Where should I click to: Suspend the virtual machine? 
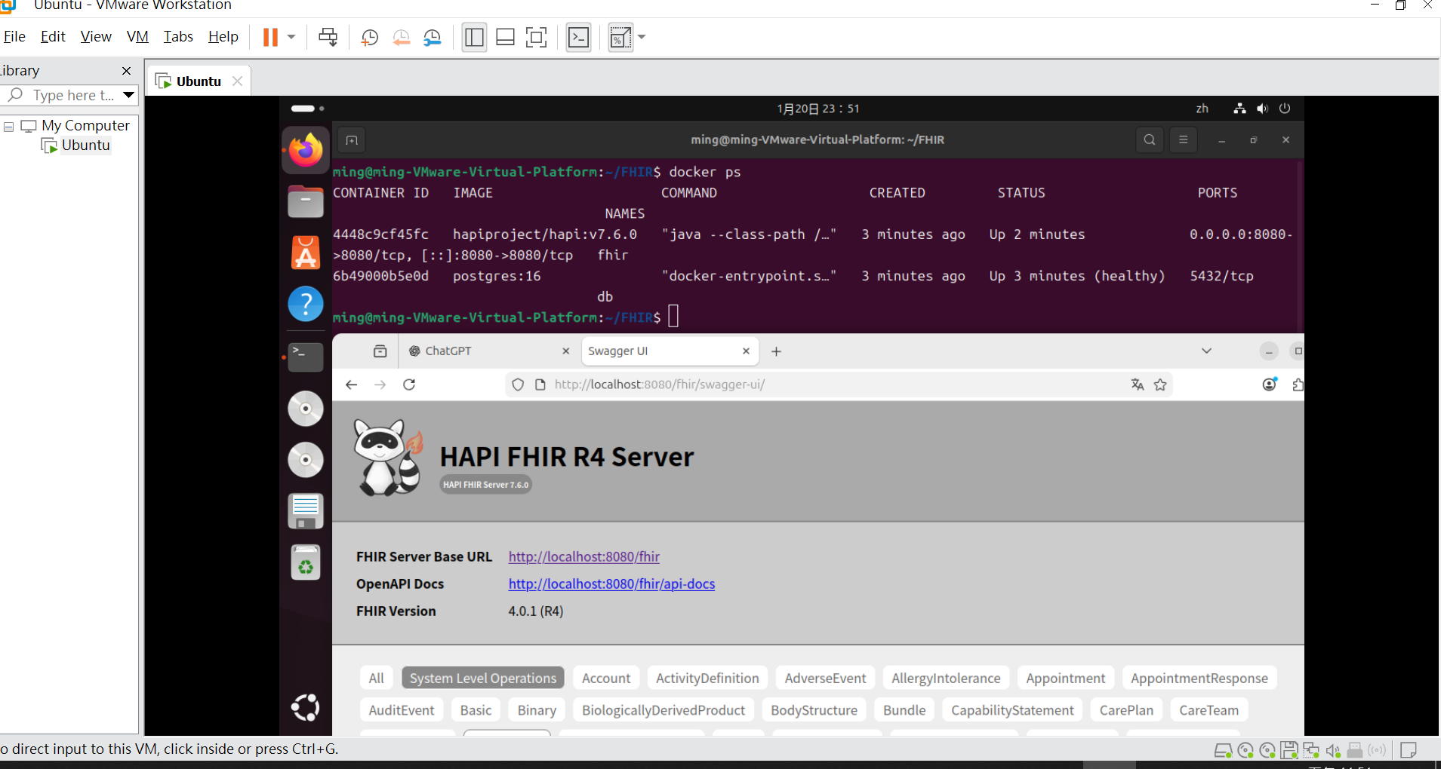pos(270,36)
